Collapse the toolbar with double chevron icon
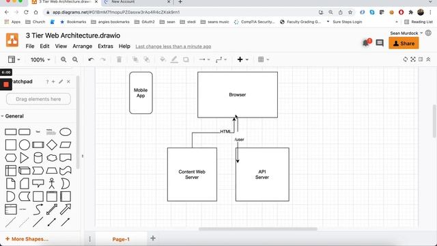 428,59
